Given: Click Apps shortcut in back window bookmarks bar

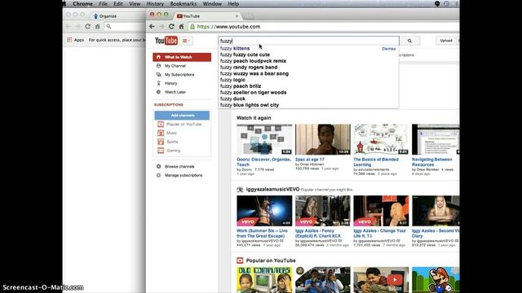Looking at the screenshot, I should click(x=76, y=40).
